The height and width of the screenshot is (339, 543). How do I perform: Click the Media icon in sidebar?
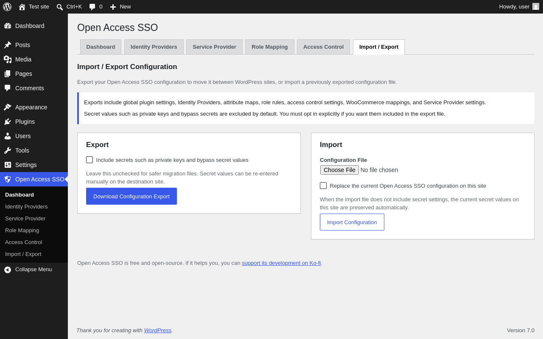(x=8, y=59)
